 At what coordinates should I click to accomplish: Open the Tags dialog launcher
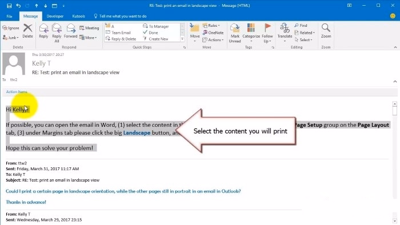273,47
